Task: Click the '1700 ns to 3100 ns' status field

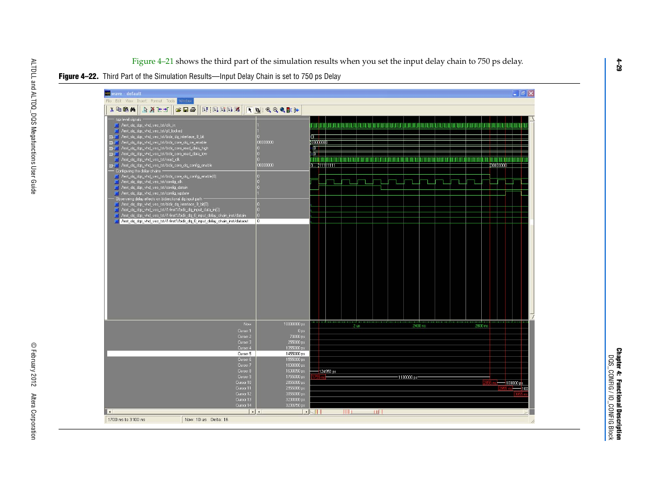Action: (x=143, y=419)
